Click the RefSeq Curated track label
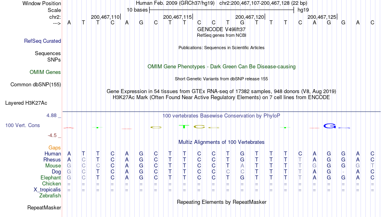The image size is (381, 217). pos(42,41)
